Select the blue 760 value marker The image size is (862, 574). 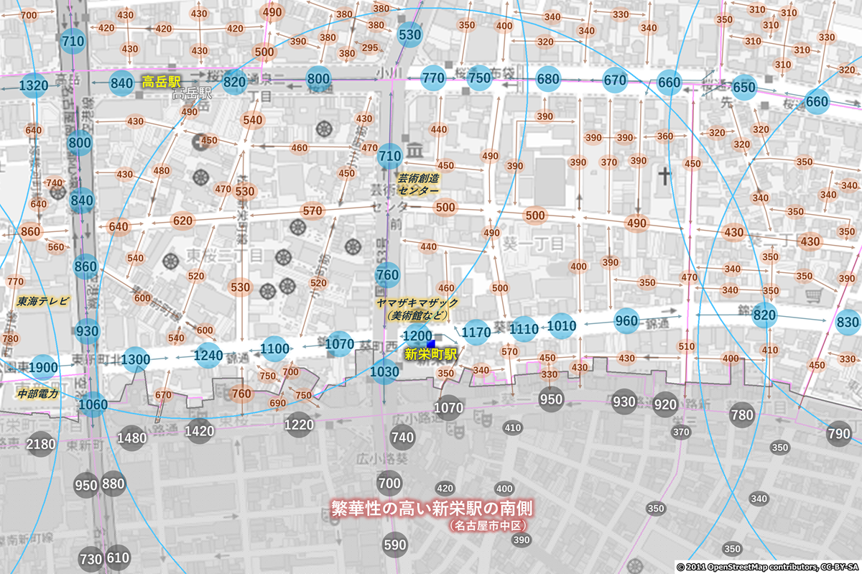click(387, 274)
